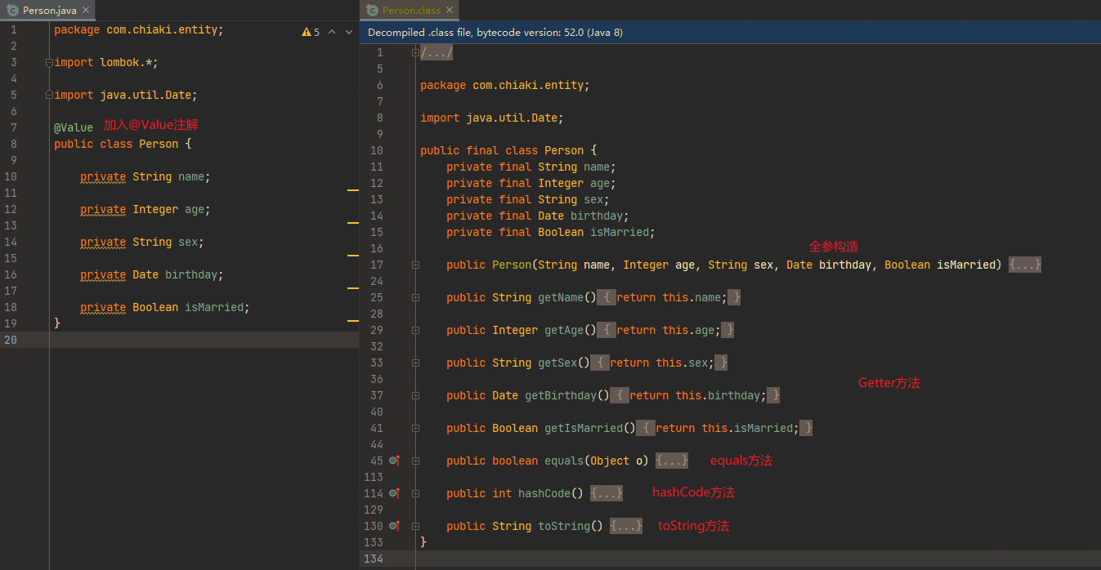
Task: Close the Person.class tab
Action: coord(450,11)
